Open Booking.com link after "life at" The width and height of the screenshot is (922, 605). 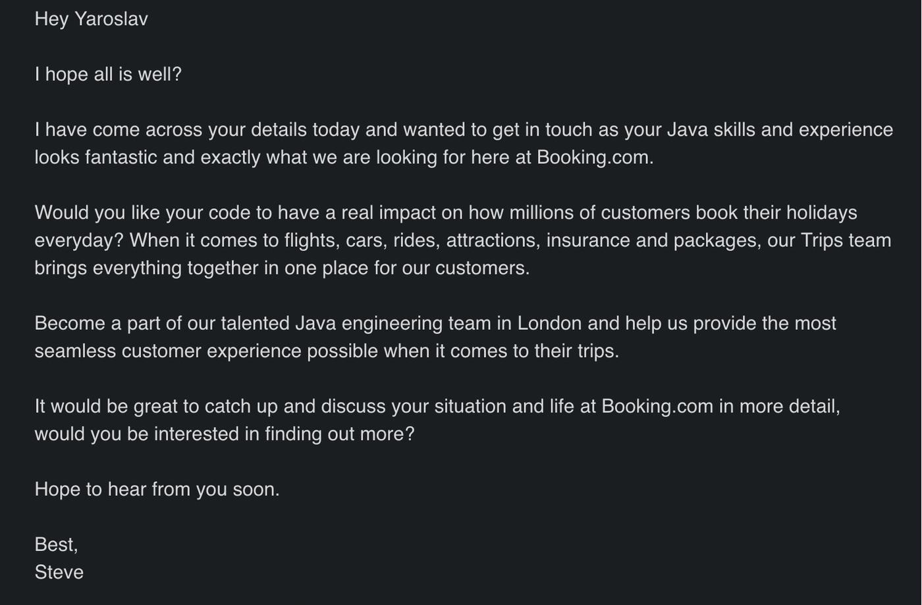pos(657,406)
